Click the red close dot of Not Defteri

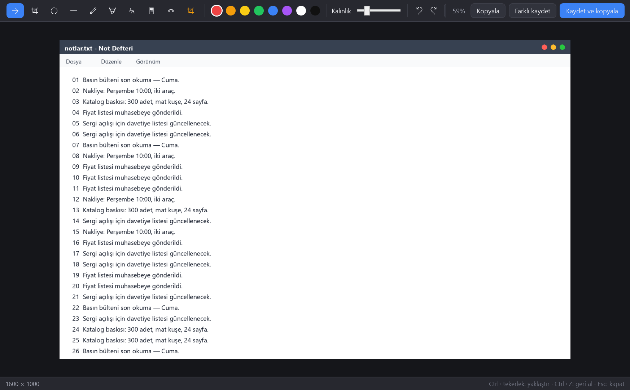(x=544, y=47)
